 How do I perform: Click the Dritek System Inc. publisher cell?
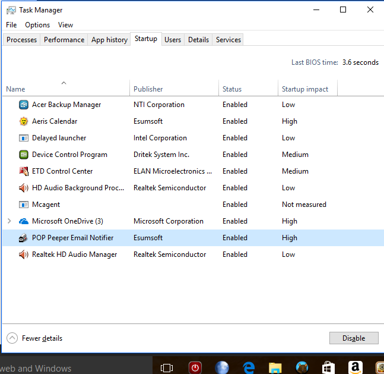coord(161,155)
